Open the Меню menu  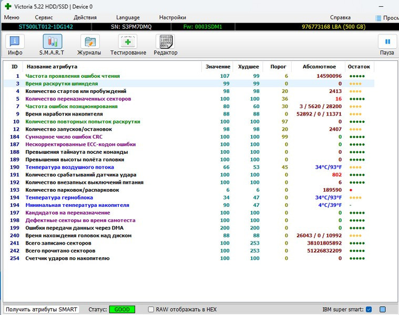click(x=12, y=17)
